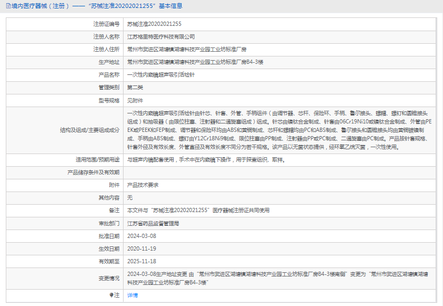This screenshot has width=443, height=306.
Task: Click the 生产地址 value ending in B4-3楼
Action: pyautogui.click(x=195, y=62)
